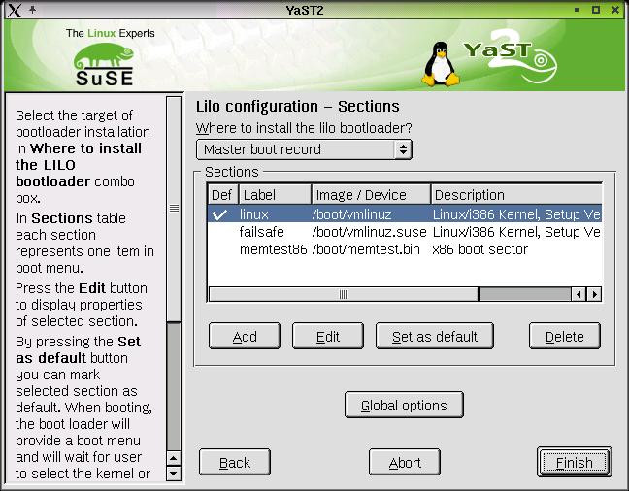Screen dimensions: 629x491
Task: Sort by the Label column header
Action: click(275, 195)
